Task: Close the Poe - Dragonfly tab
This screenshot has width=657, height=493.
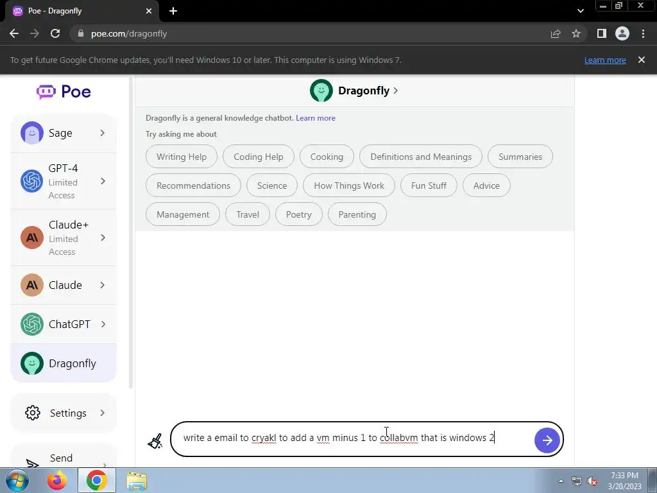Action: tap(149, 11)
